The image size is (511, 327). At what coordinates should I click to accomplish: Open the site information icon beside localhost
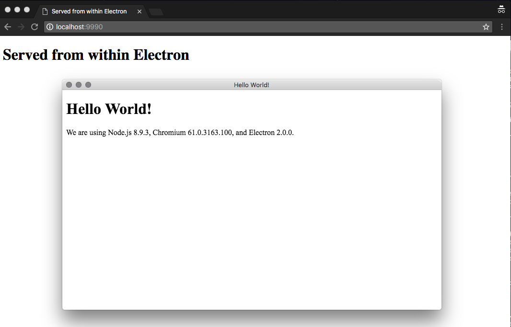pos(50,27)
